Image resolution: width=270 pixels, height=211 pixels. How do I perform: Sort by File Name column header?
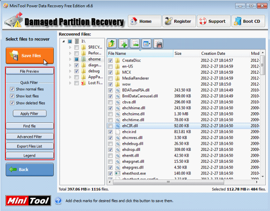click(x=140, y=54)
